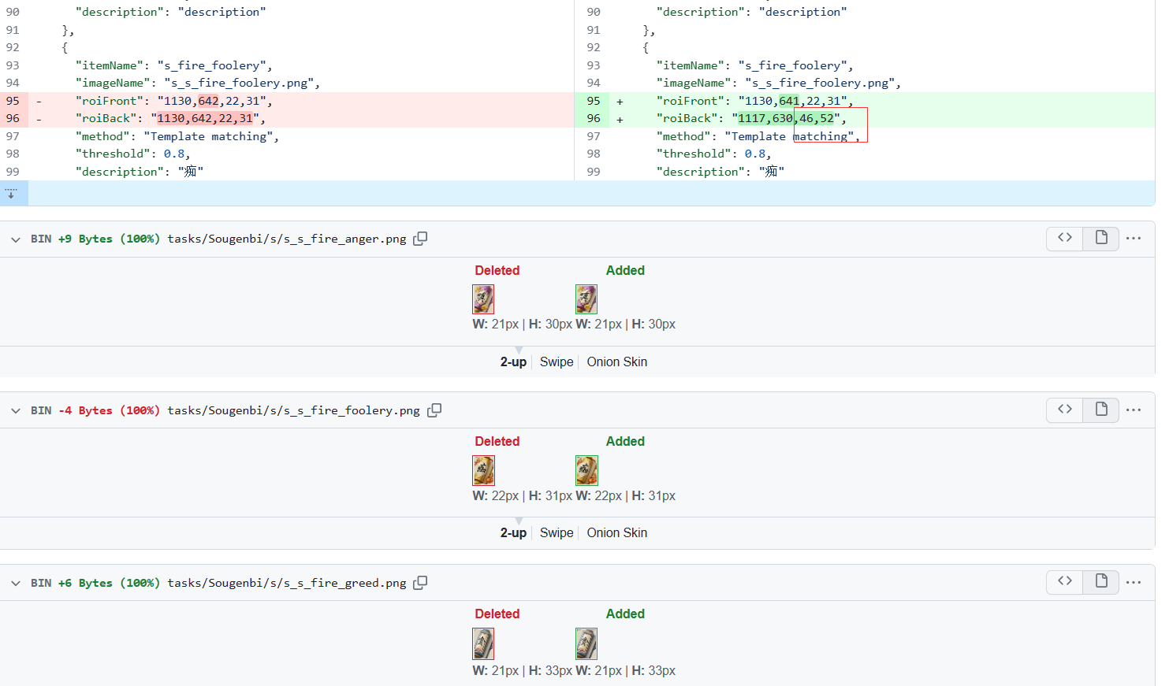This screenshot has width=1169, height=686.
Task: View source diff for s_s_fire_anger.png
Action: coord(1064,238)
